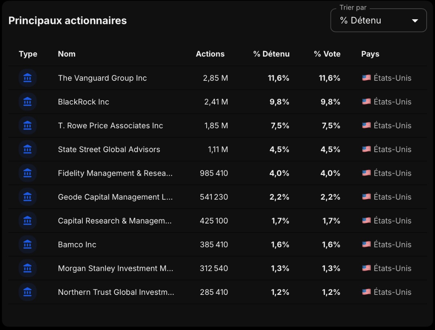Click Geode's 2,2% value in % Détenu

click(280, 197)
